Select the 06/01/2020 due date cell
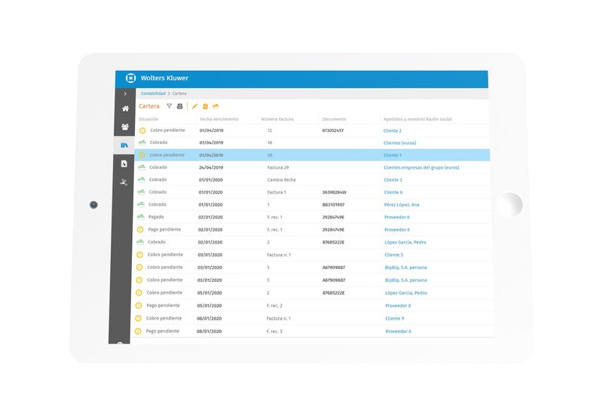 pyautogui.click(x=210, y=318)
